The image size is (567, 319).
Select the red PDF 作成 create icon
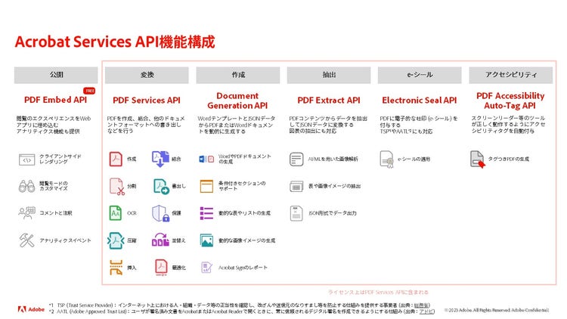click(x=116, y=159)
